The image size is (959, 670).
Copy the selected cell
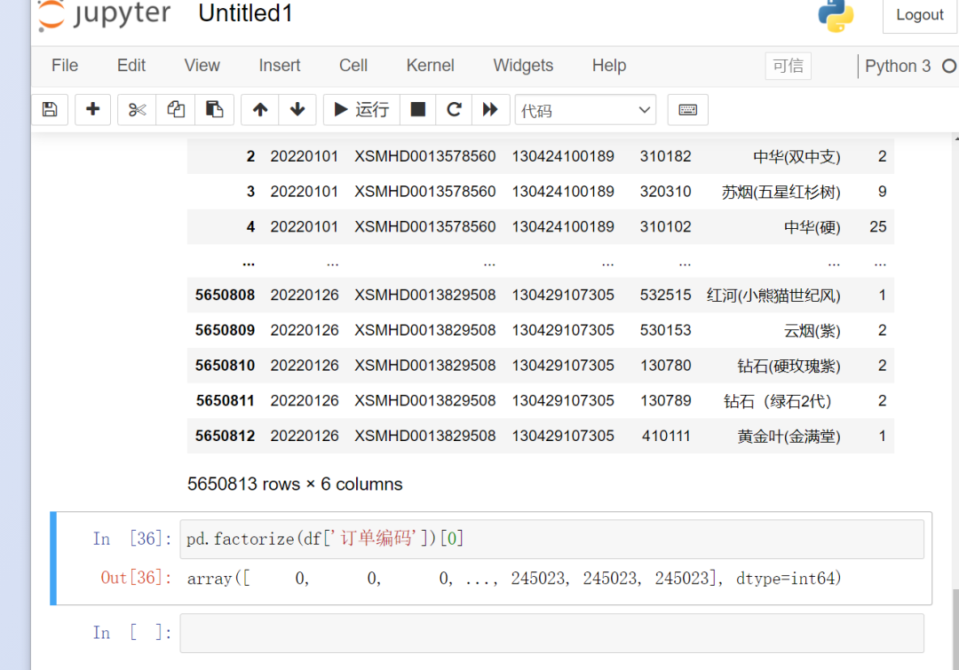pos(175,109)
